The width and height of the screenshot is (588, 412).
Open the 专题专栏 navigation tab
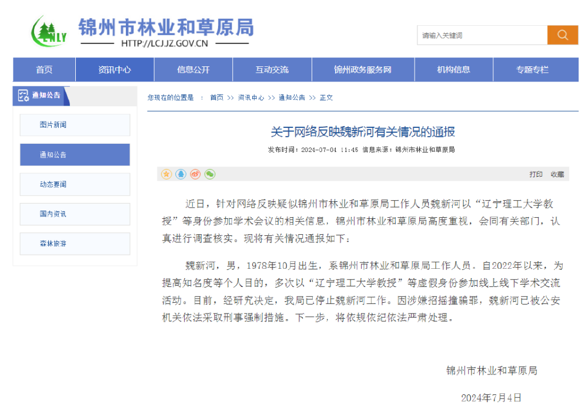tap(536, 70)
